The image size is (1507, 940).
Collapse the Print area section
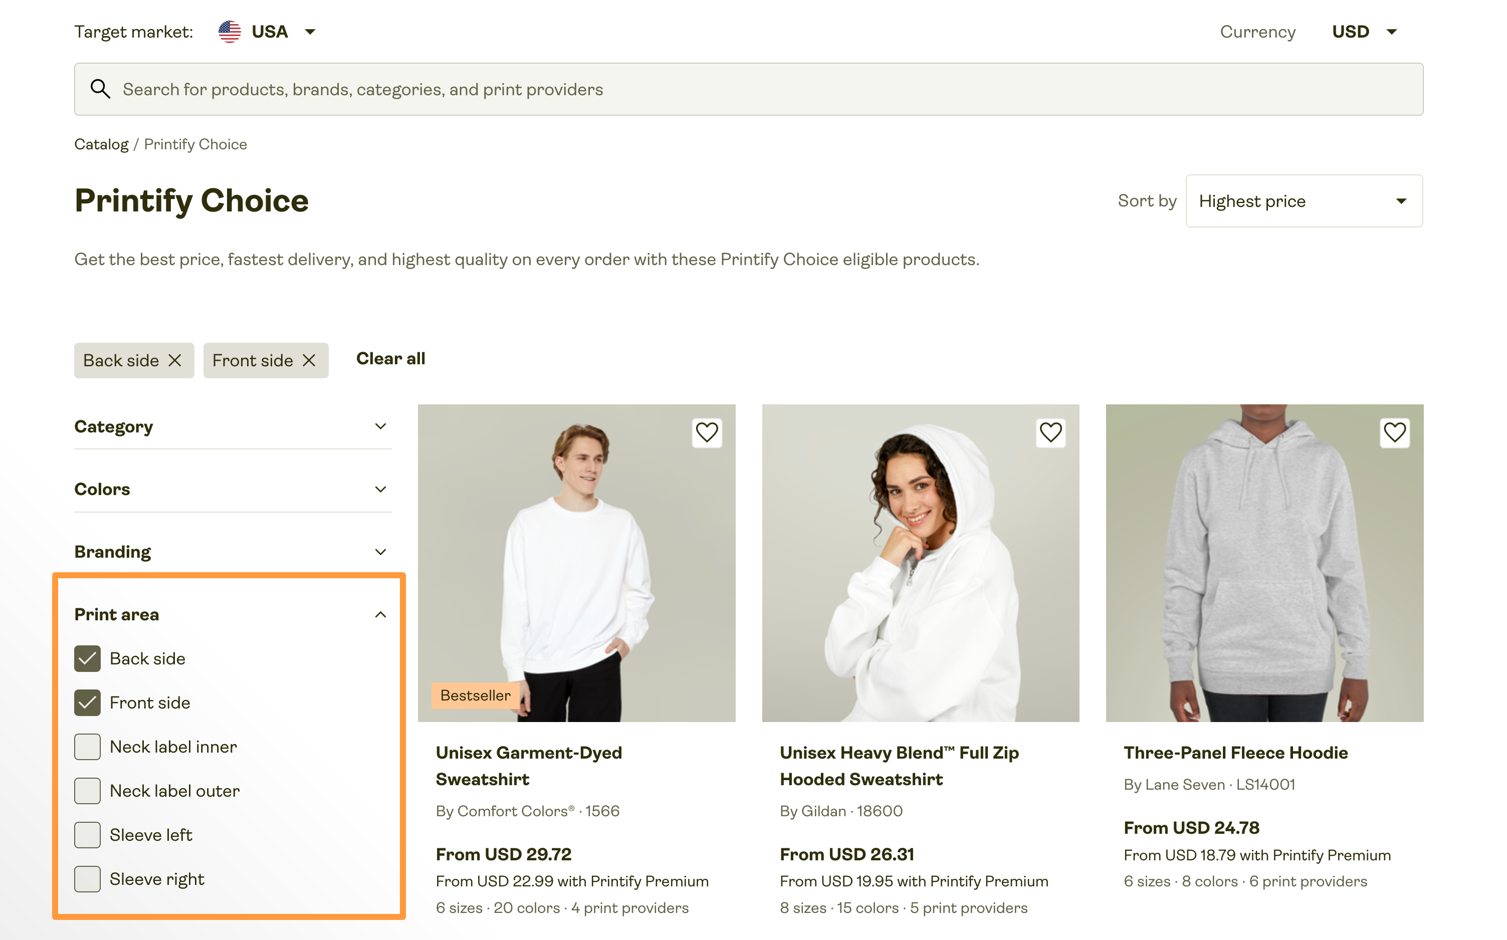tap(380, 614)
